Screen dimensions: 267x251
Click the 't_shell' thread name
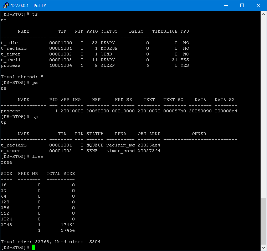pos(11,60)
